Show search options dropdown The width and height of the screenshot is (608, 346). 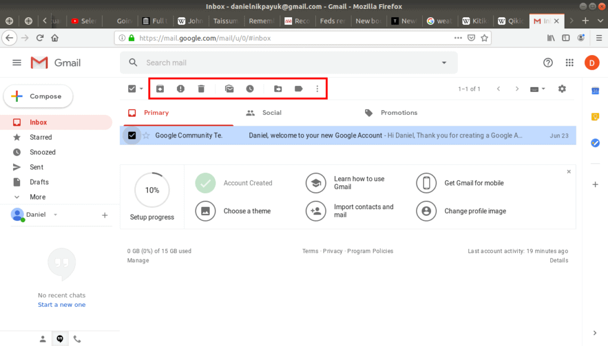(444, 63)
